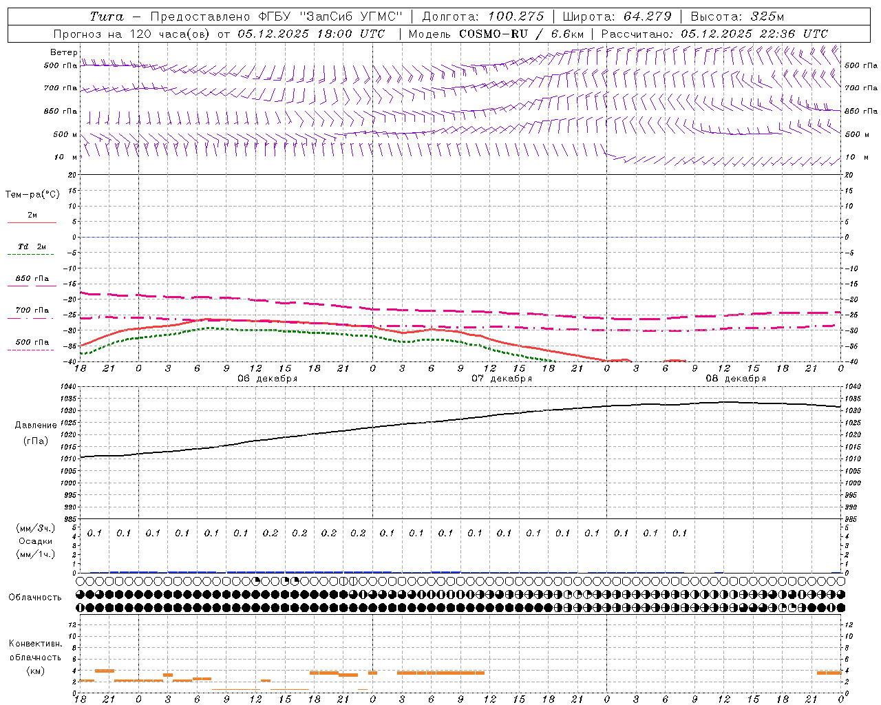Image resolution: width=881 pixels, height=705 pixels.
Task: Click the "(мм/3ч.)" precipitation unit label
Action: tap(36, 528)
